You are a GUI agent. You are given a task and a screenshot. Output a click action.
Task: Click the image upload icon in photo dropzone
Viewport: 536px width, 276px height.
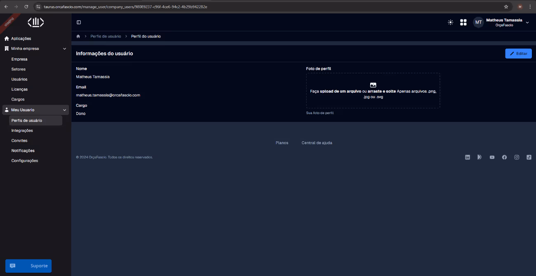tap(373, 85)
